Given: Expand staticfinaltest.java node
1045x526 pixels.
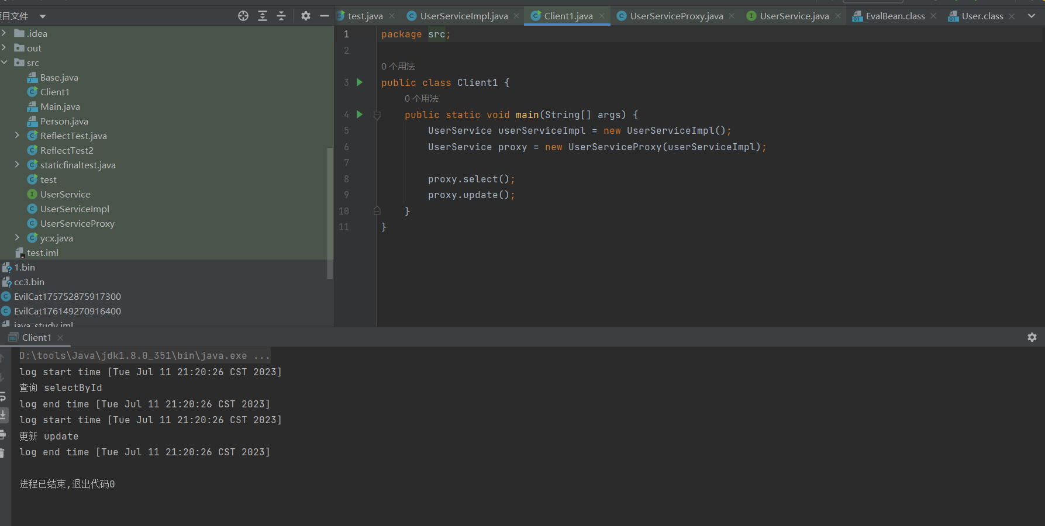Looking at the screenshot, I should [x=17, y=165].
